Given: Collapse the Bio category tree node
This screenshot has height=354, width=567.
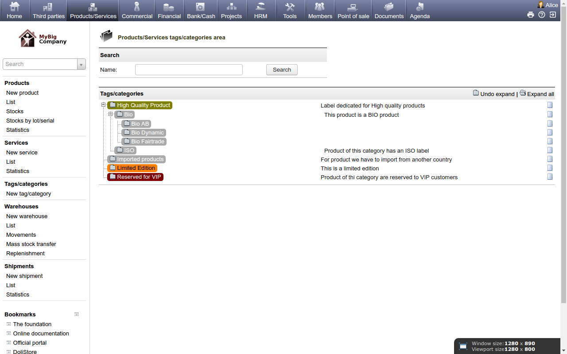Looking at the screenshot, I should point(110,114).
